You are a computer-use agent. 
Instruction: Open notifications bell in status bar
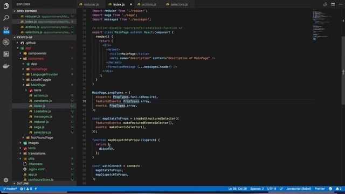pyautogui.click(x=339, y=189)
